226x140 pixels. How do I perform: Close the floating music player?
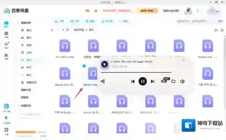pyautogui.click(x=183, y=60)
